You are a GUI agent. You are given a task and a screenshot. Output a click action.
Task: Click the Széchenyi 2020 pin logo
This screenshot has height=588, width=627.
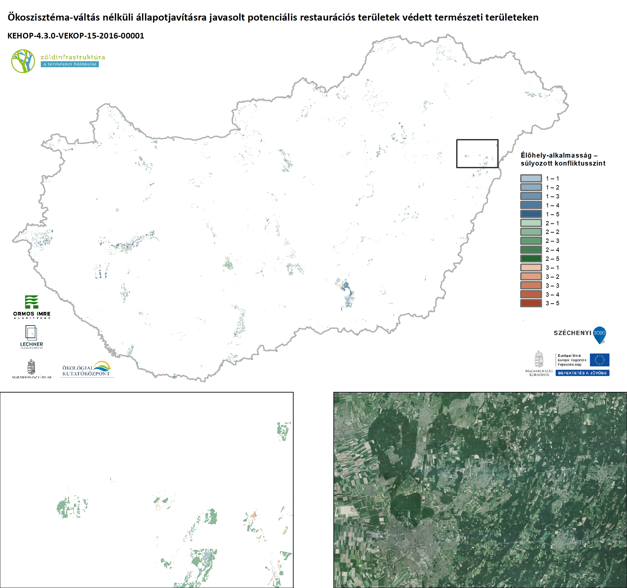click(599, 335)
